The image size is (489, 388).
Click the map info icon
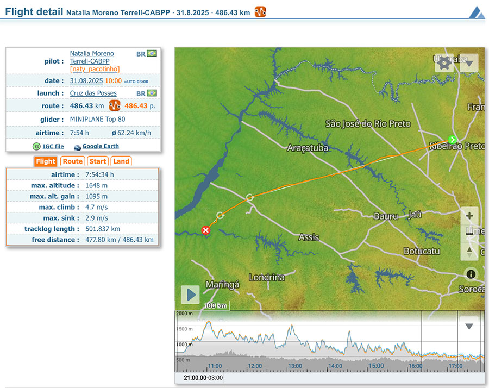click(471, 274)
